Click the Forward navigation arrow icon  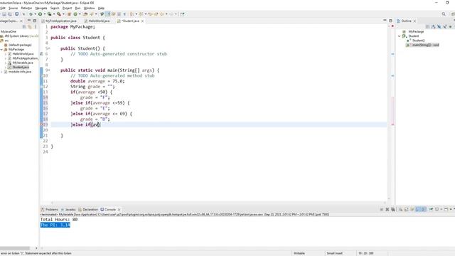[171, 14]
